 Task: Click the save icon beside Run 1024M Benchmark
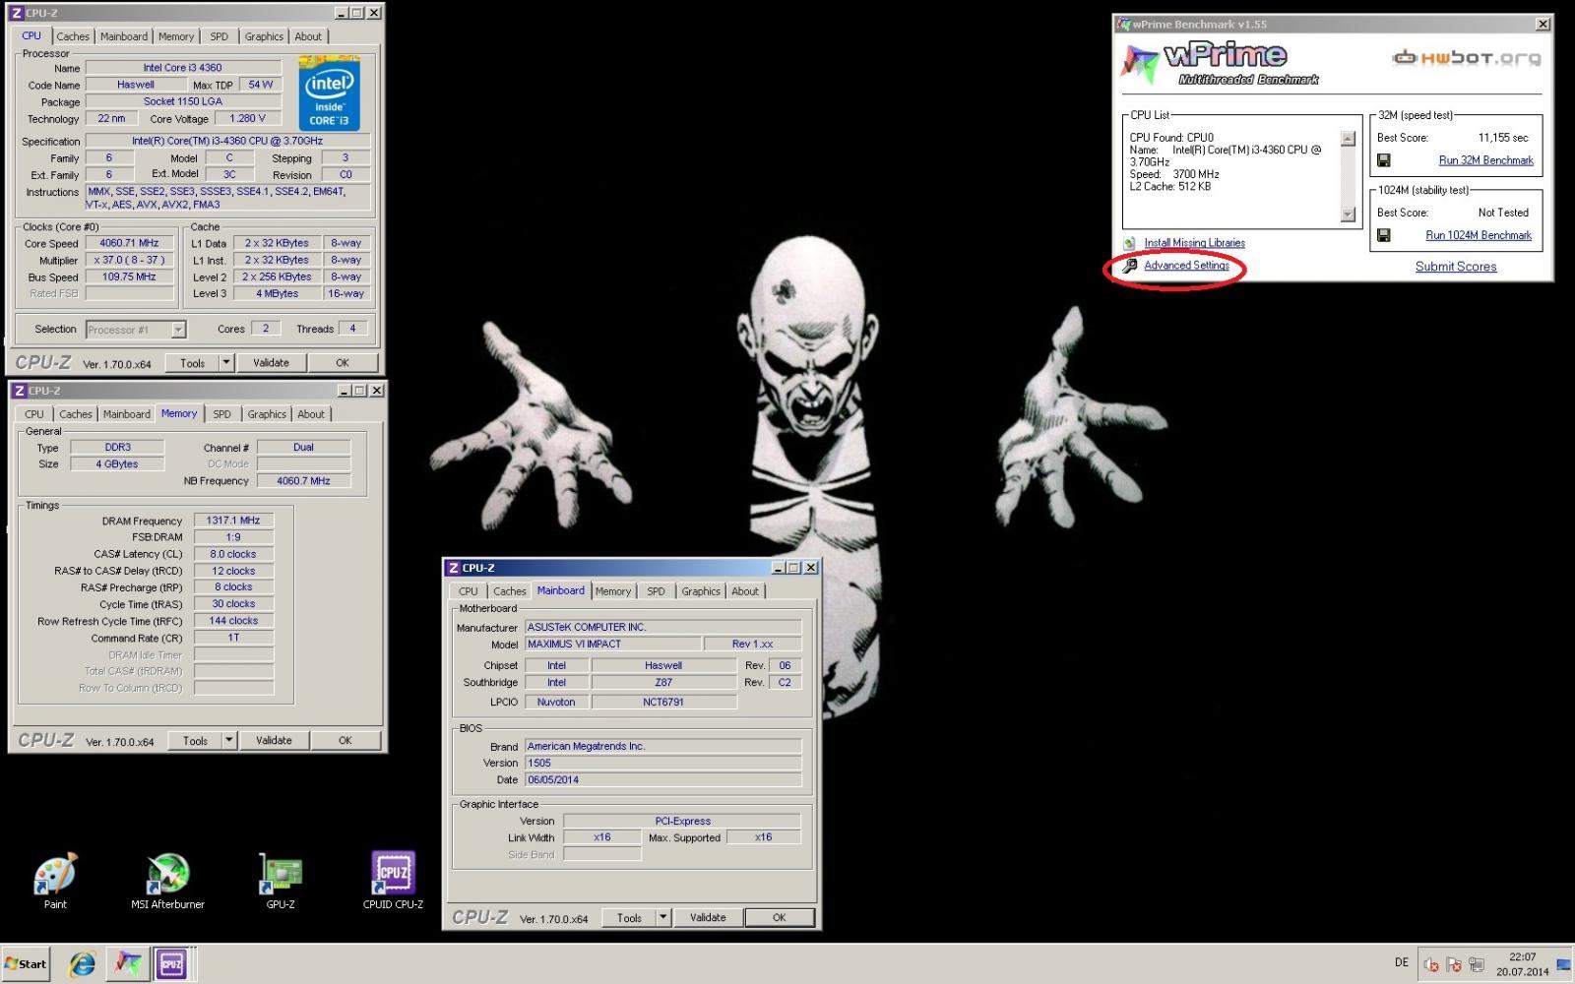click(1383, 235)
